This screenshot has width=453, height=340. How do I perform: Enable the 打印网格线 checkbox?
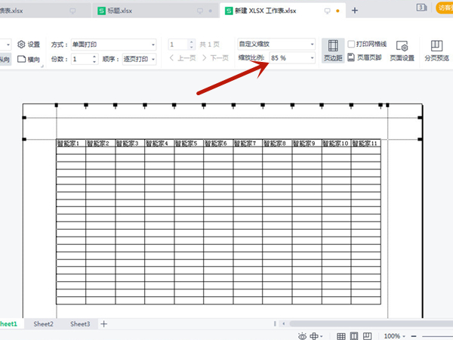tap(351, 45)
